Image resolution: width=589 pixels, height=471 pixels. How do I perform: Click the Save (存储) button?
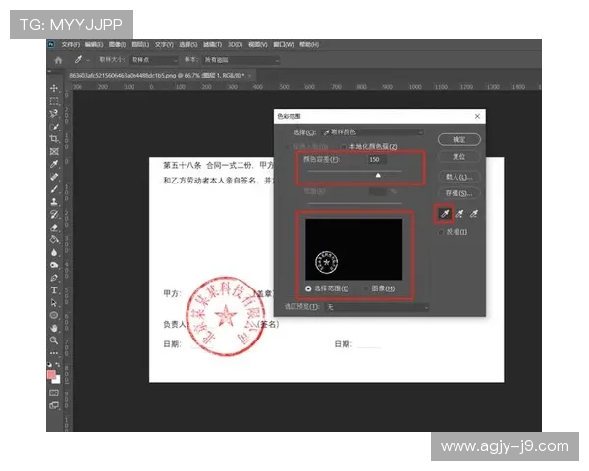pyautogui.click(x=459, y=193)
